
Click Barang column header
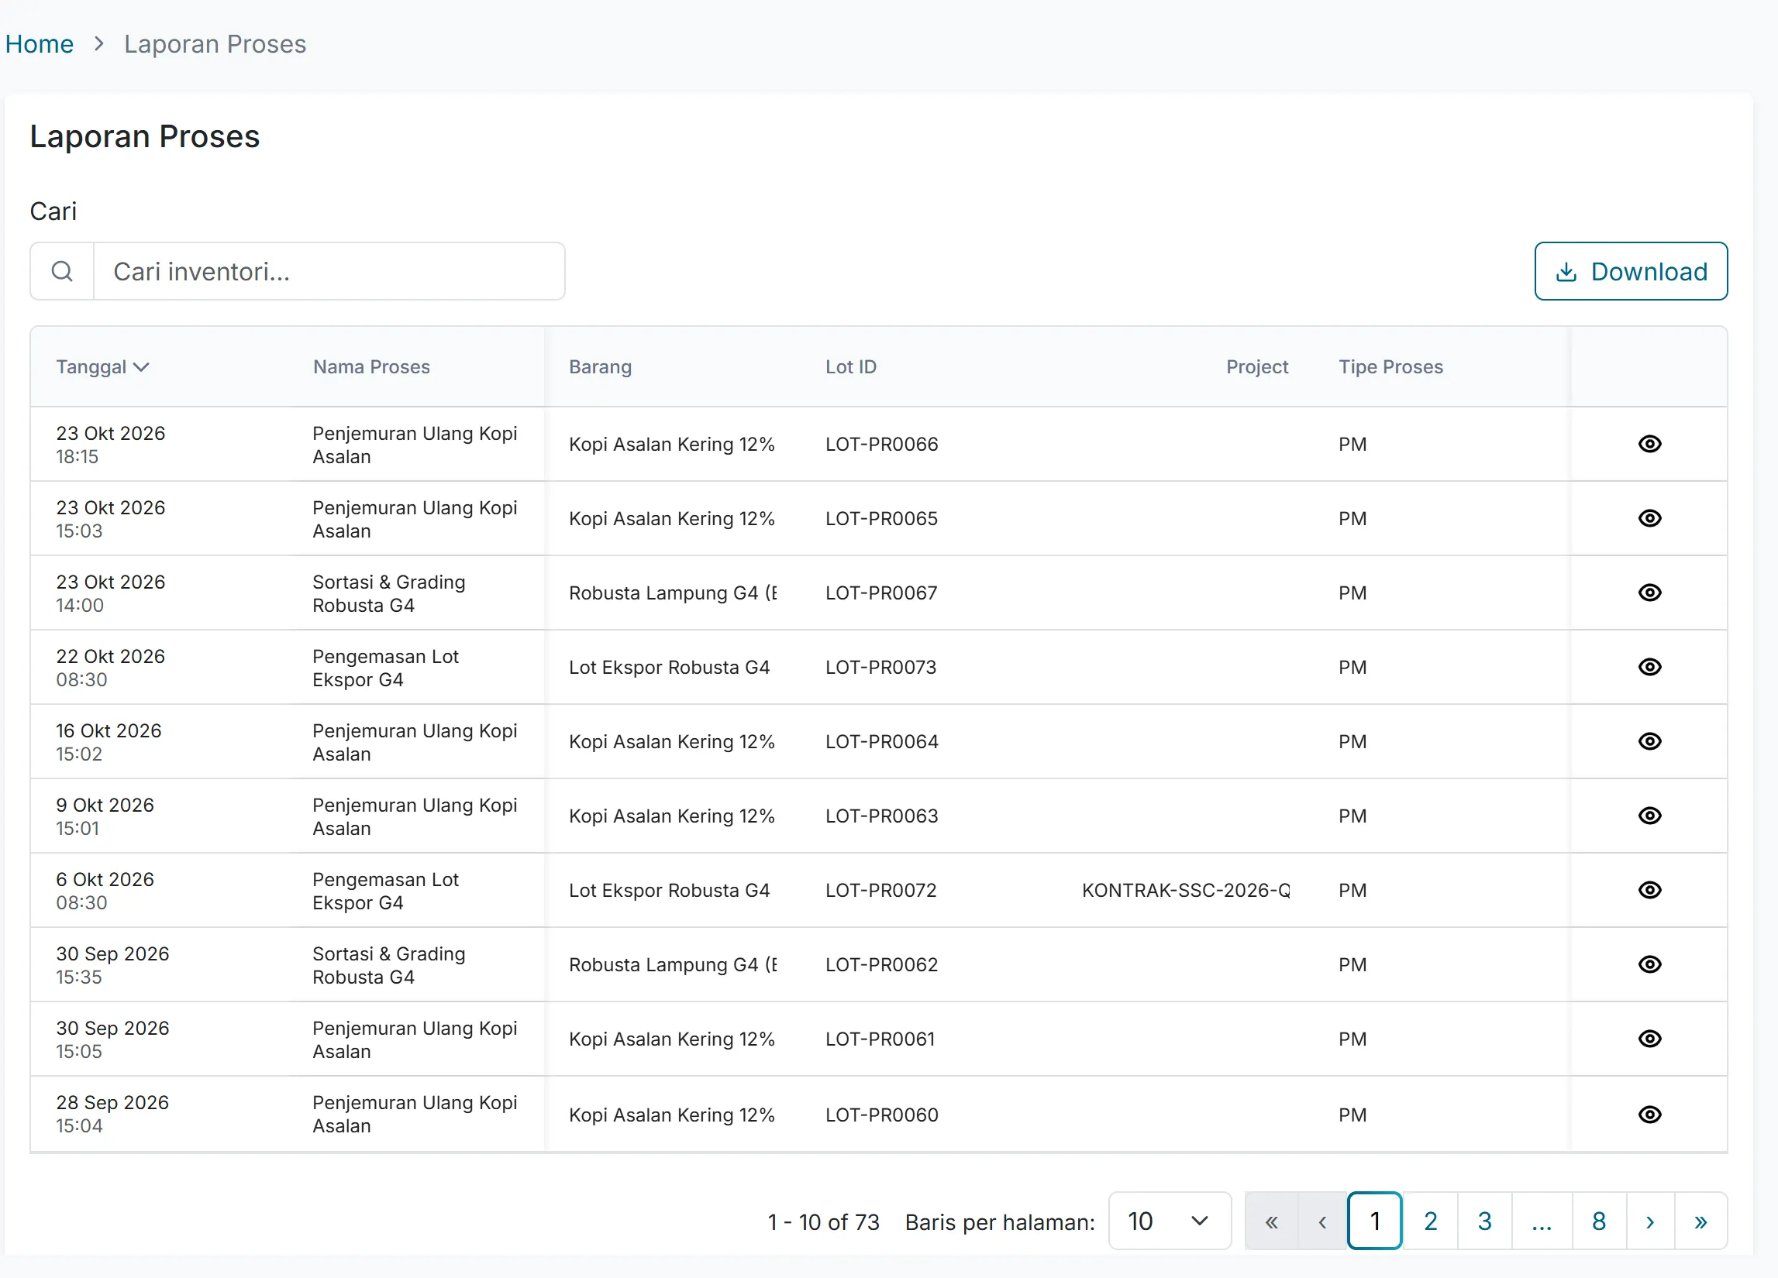click(600, 367)
